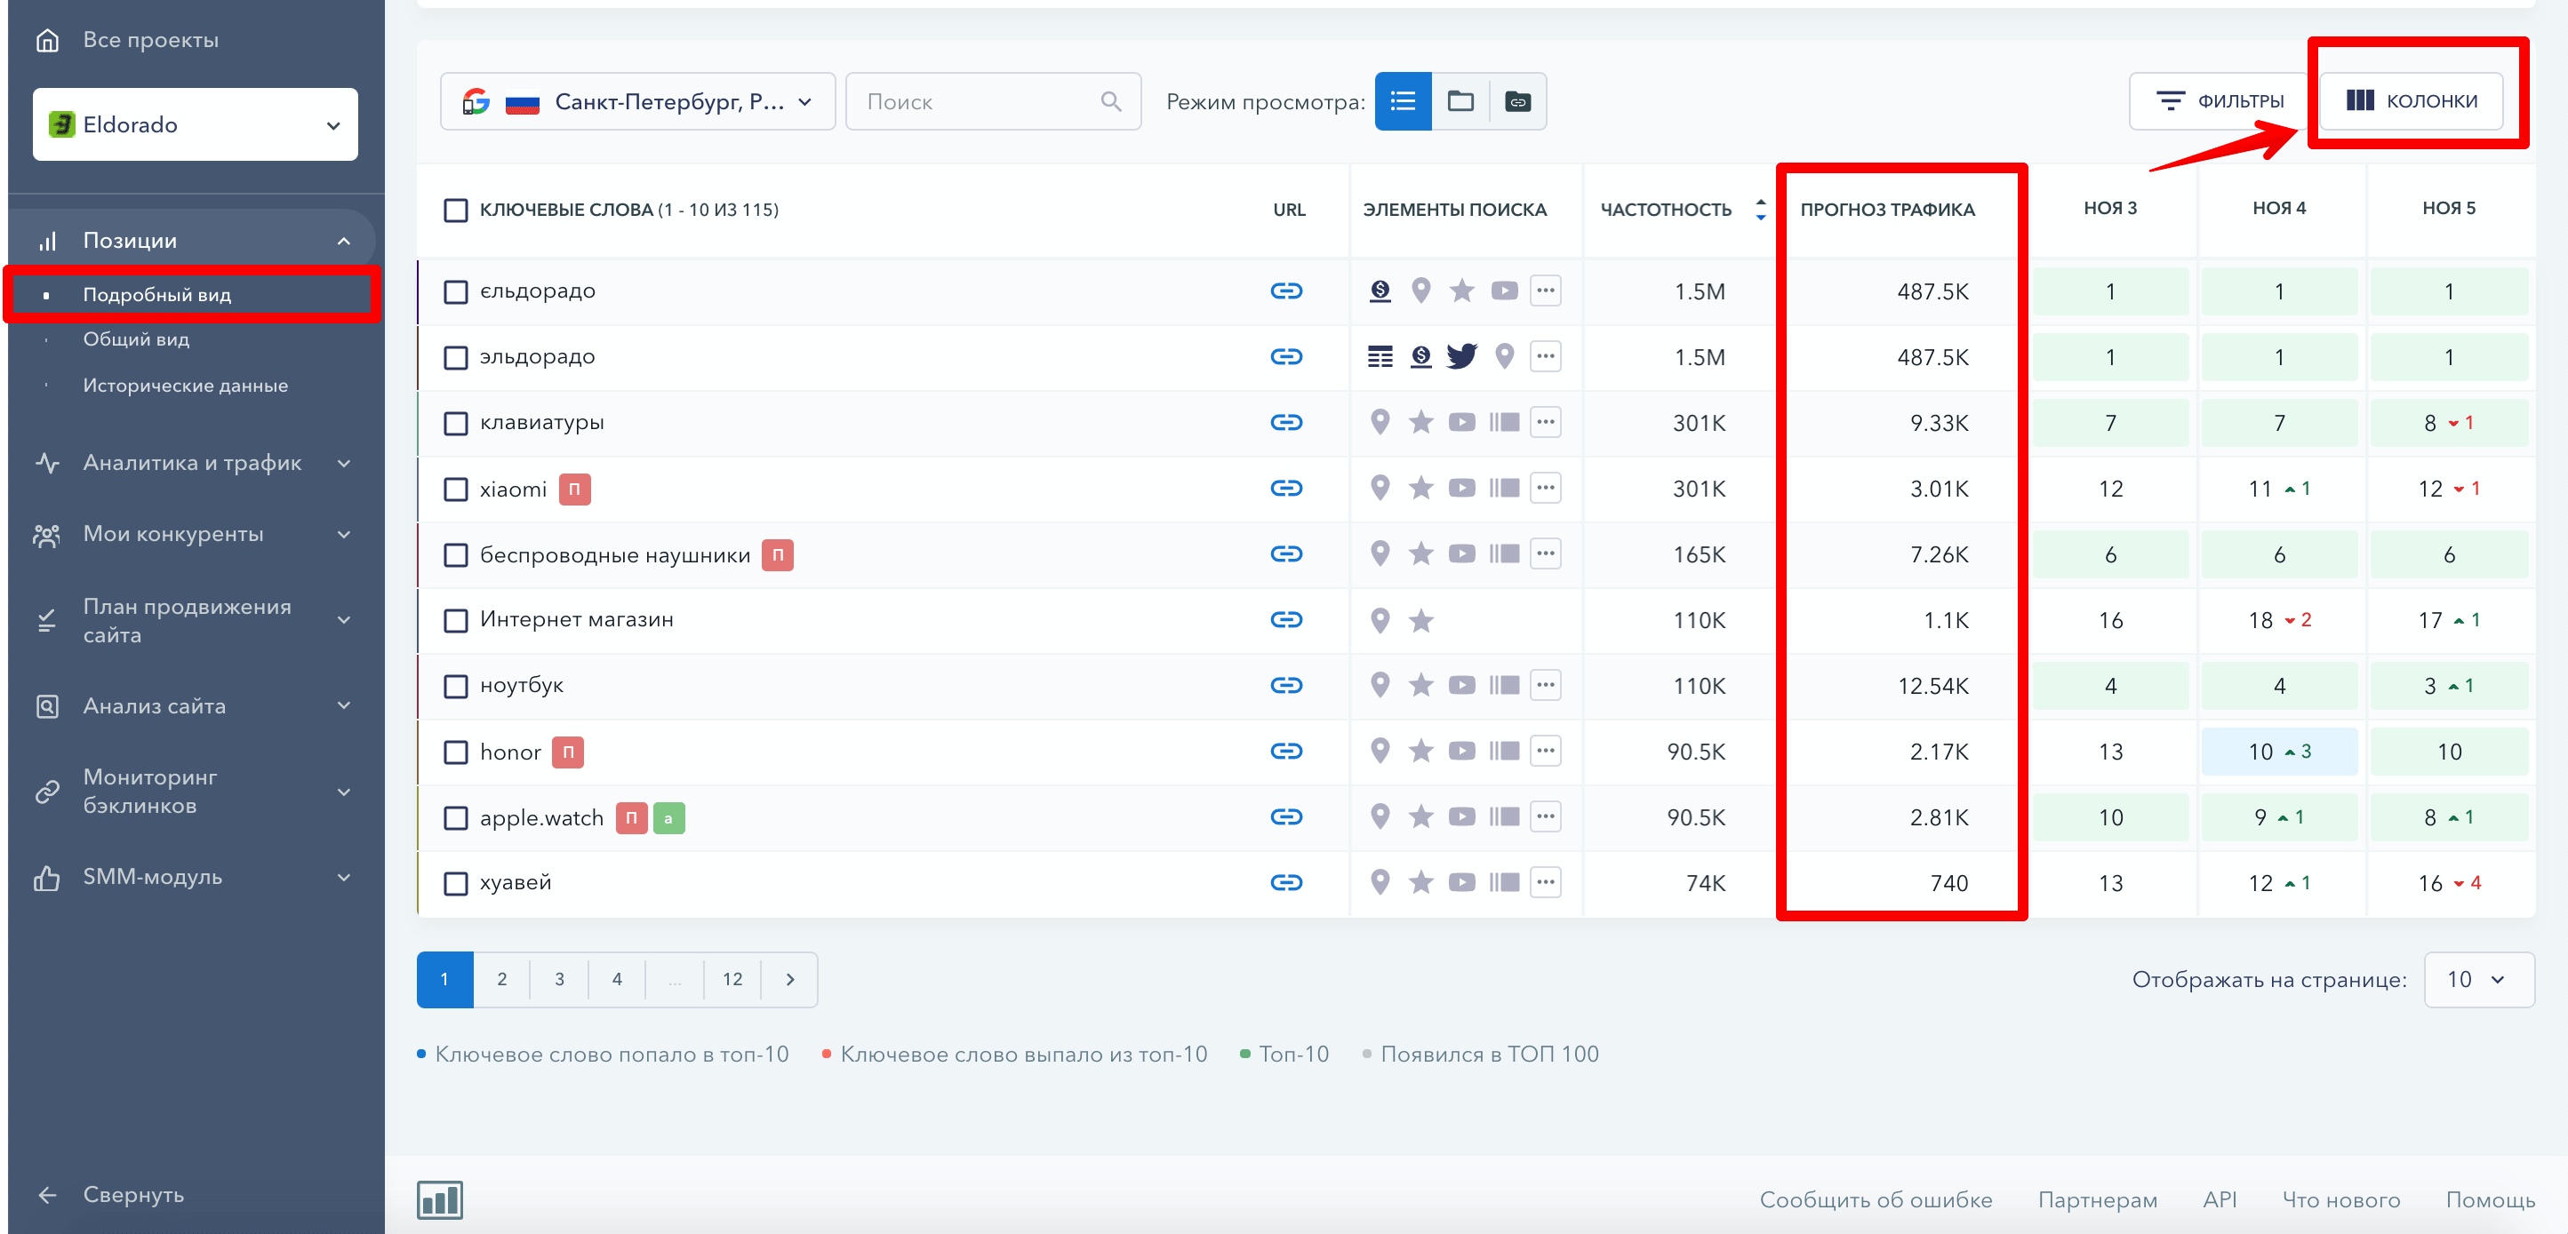This screenshot has height=1234, width=2568.
Task: Click the sitelinks list icon in эльдорадо row
Action: [1380, 356]
